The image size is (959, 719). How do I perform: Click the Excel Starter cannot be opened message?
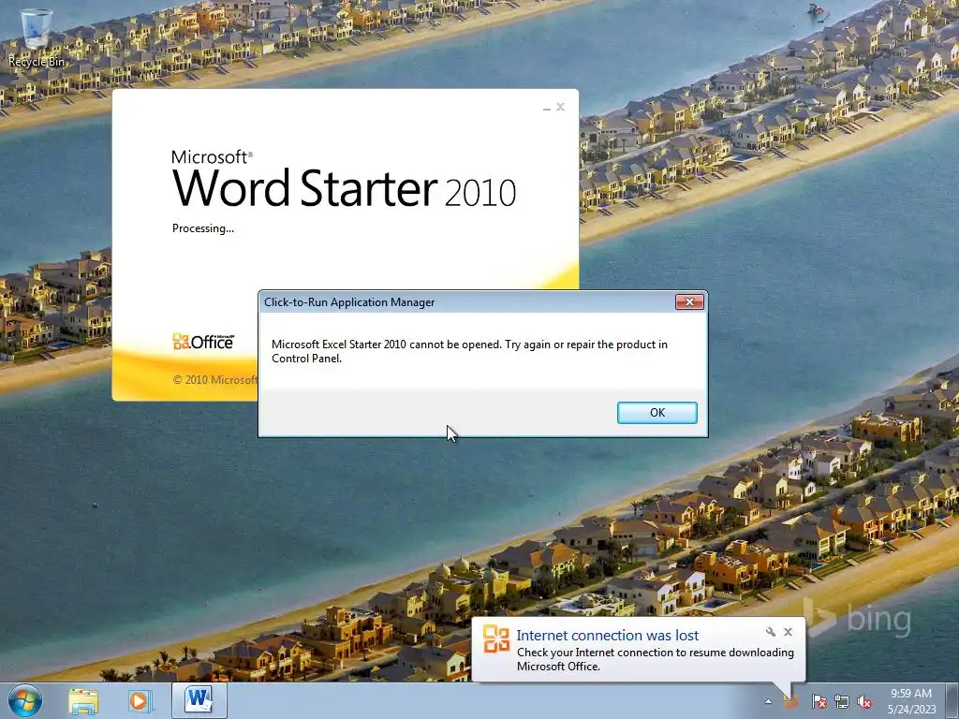pos(469,351)
